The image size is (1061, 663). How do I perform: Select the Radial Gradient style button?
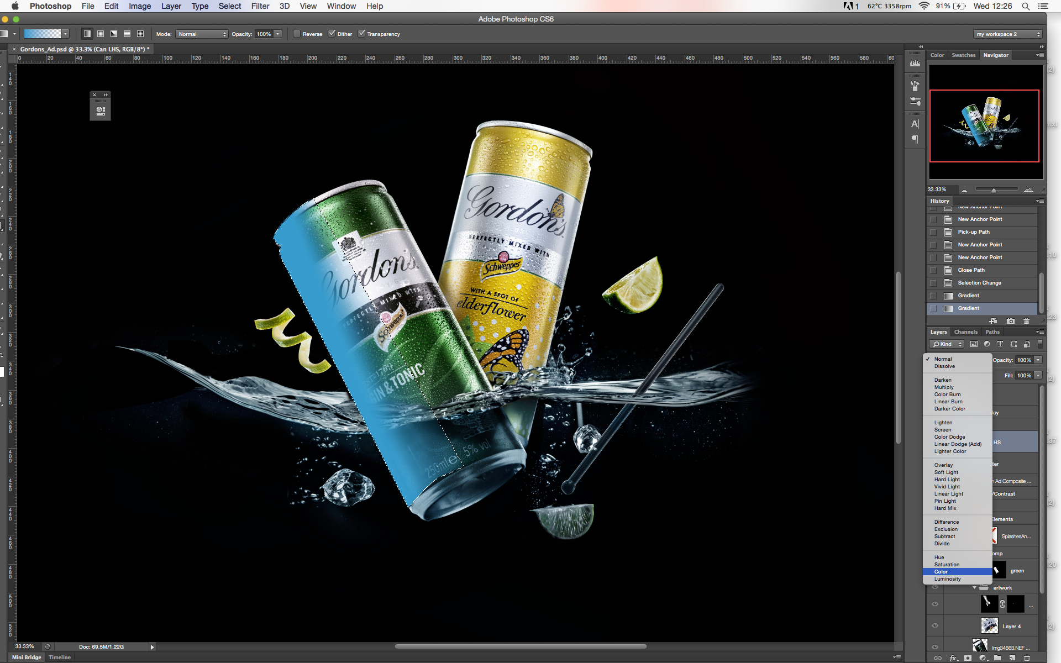click(x=101, y=34)
